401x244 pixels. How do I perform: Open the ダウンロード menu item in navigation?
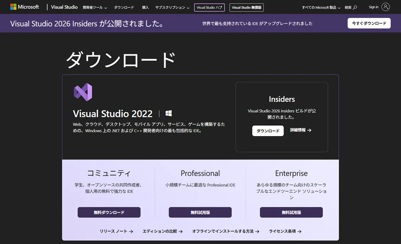(x=124, y=7)
